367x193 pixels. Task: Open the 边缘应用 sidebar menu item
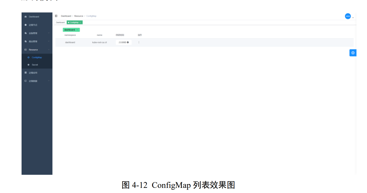point(37,73)
